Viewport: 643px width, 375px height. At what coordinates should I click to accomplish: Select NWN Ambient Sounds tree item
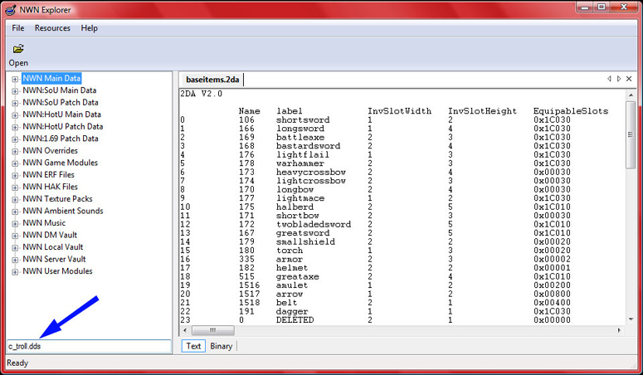(x=63, y=211)
